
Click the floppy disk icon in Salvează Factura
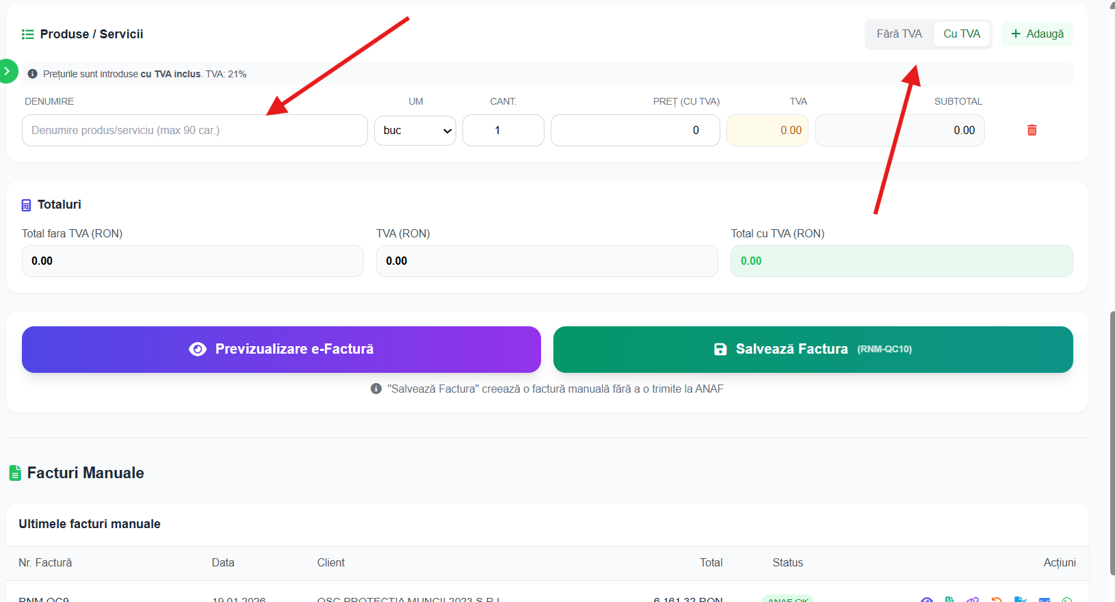[720, 349]
